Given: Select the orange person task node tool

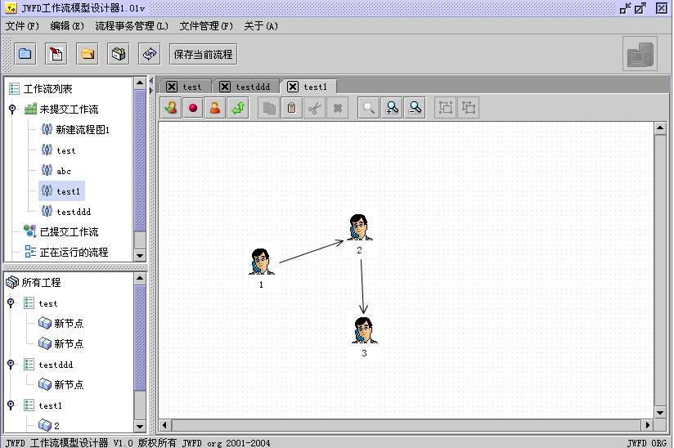Looking at the screenshot, I should pyautogui.click(x=215, y=107).
